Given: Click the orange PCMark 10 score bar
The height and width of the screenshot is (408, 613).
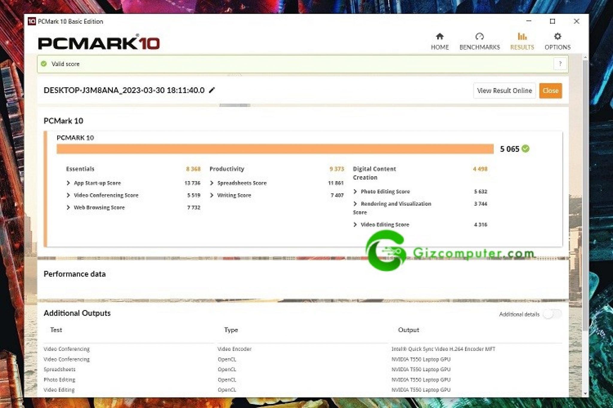Looking at the screenshot, I should 275,149.
